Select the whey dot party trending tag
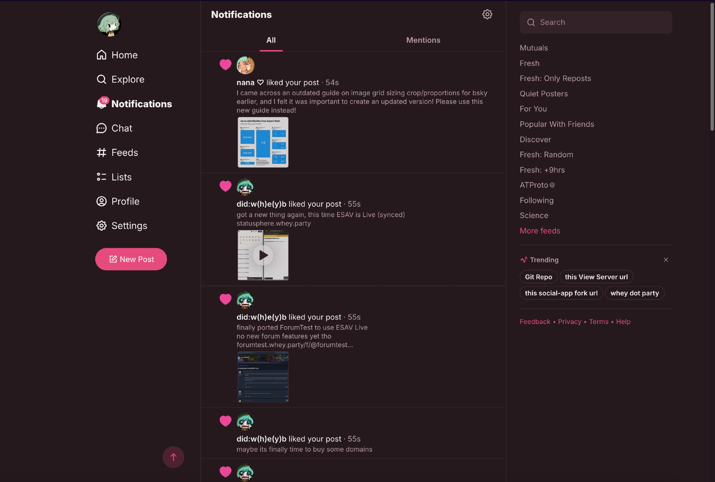Image resolution: width=715 pixels, height=482 pixels. pyautogui.click(x=635, y=293)
